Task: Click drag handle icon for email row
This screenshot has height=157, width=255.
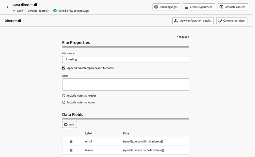Action: click(71, 141)
